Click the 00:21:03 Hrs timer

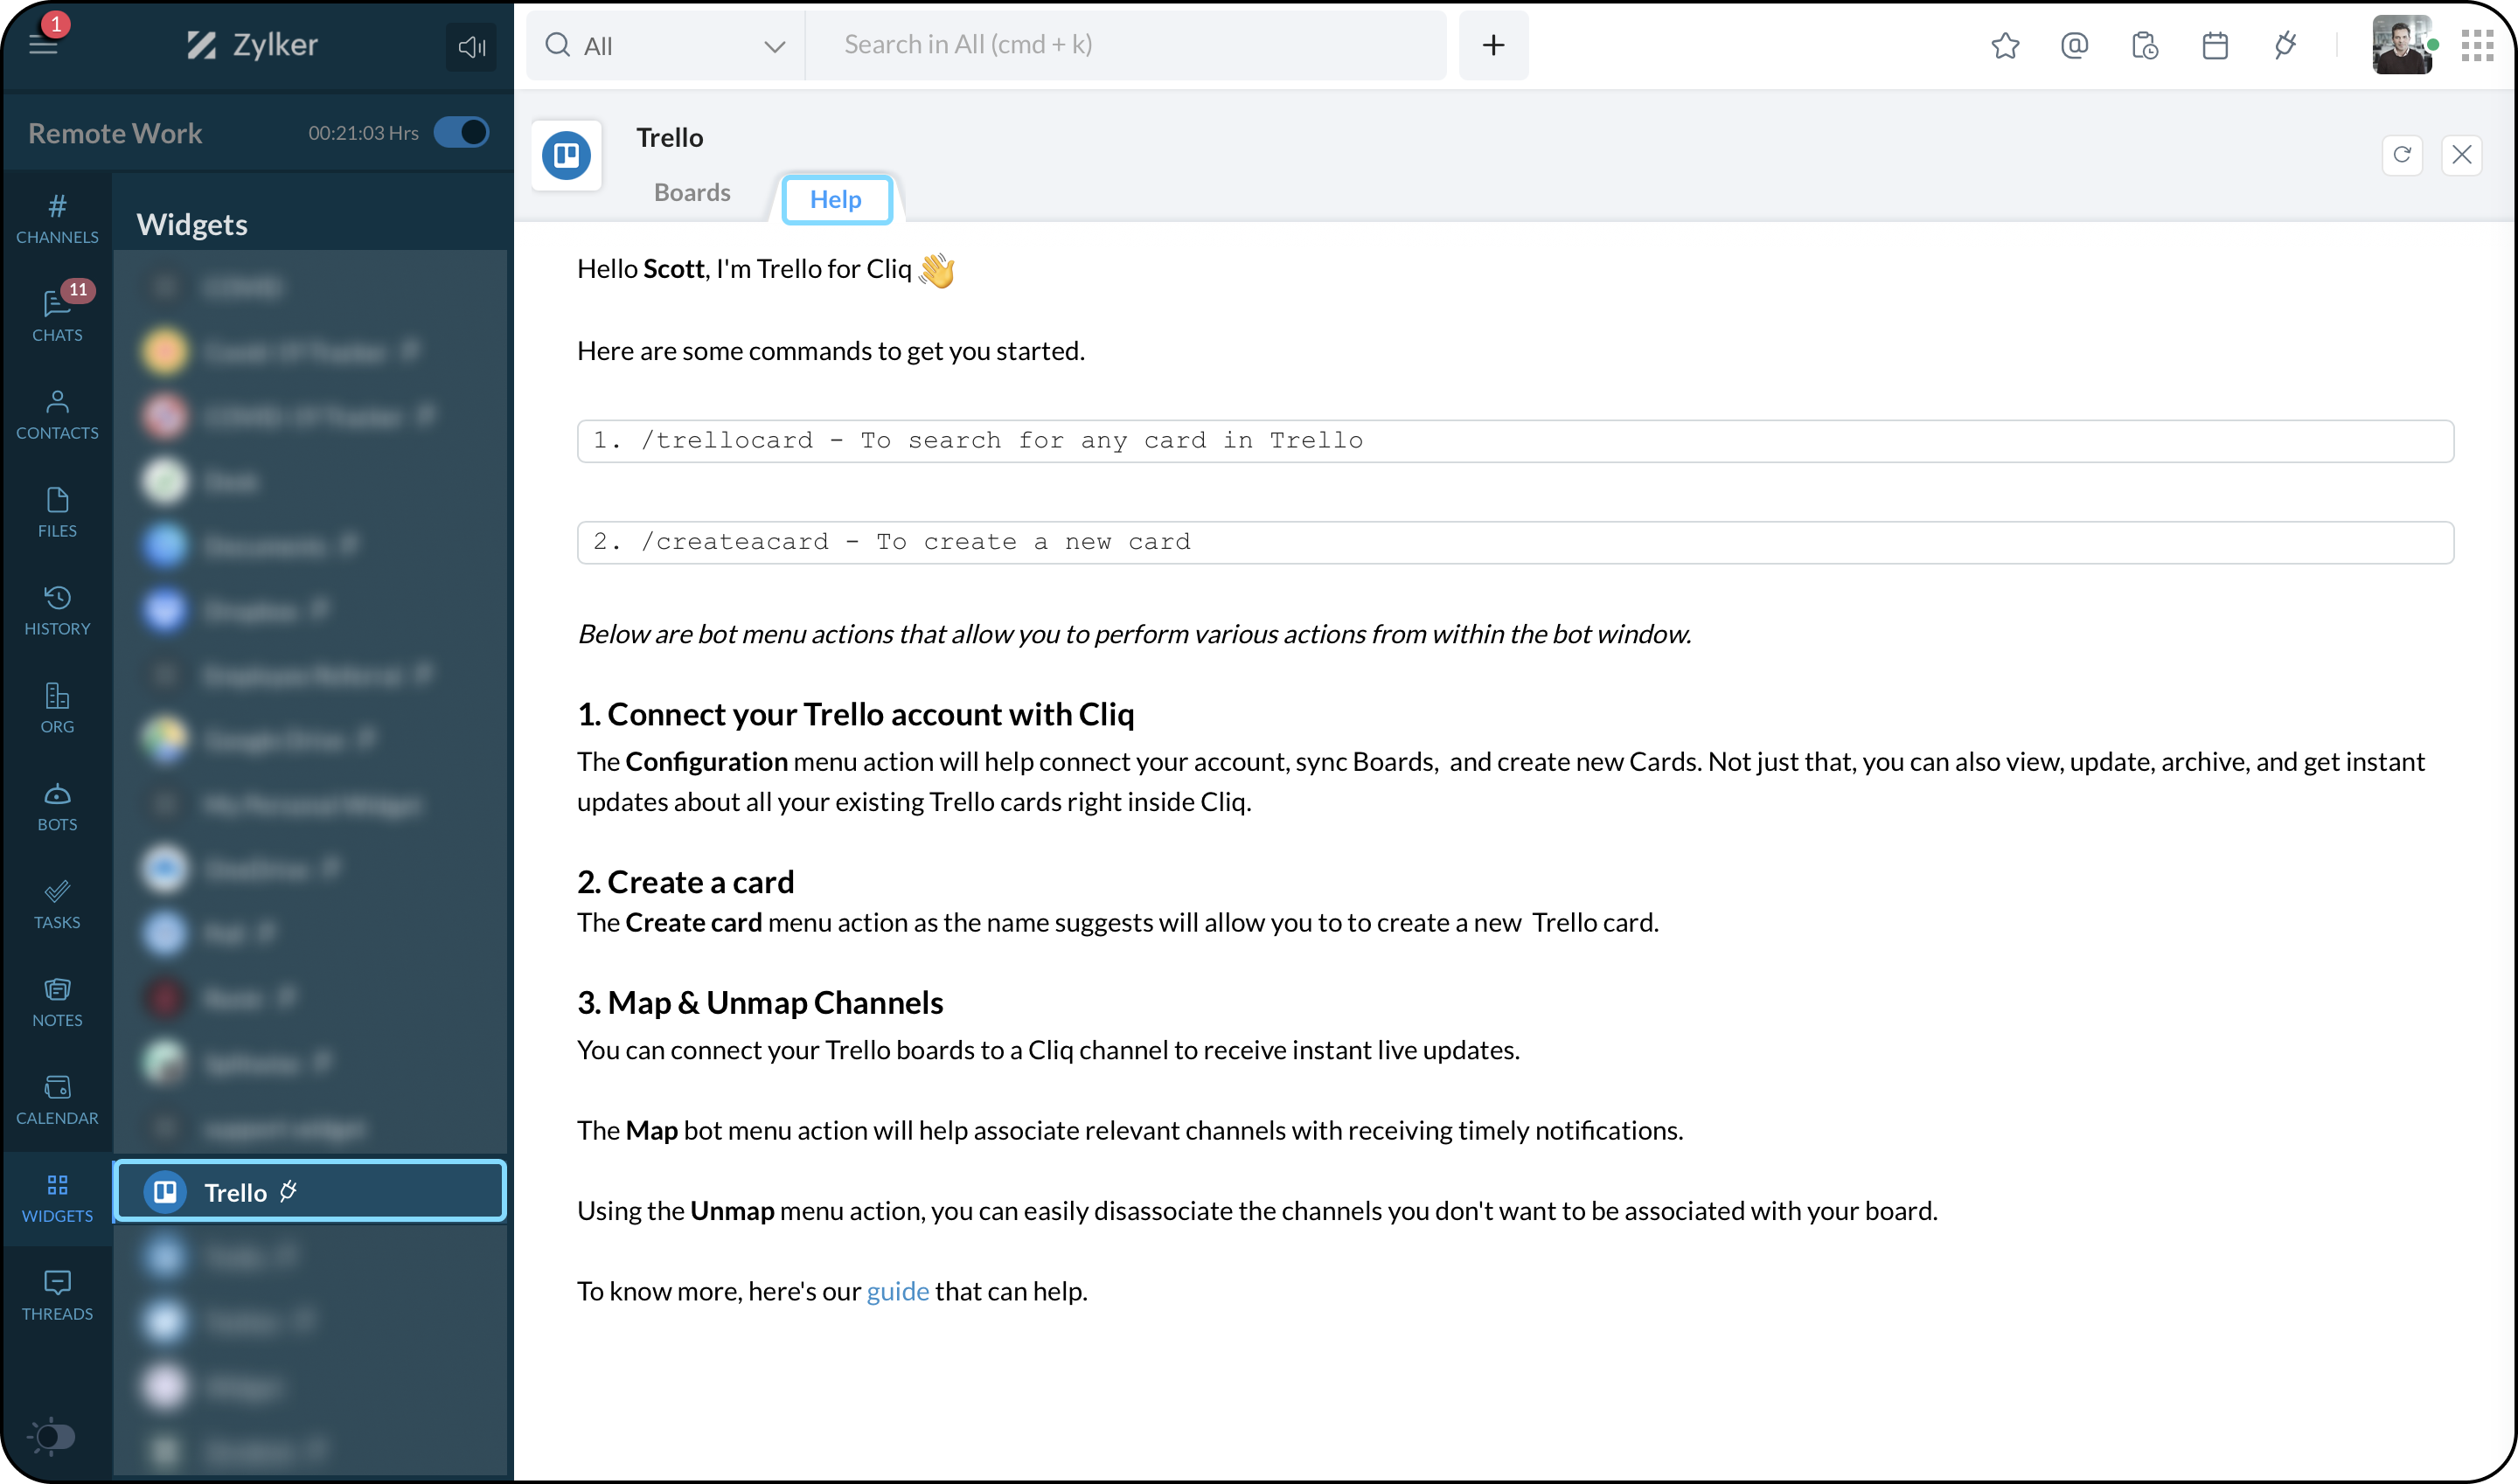[x=363, y=133]
